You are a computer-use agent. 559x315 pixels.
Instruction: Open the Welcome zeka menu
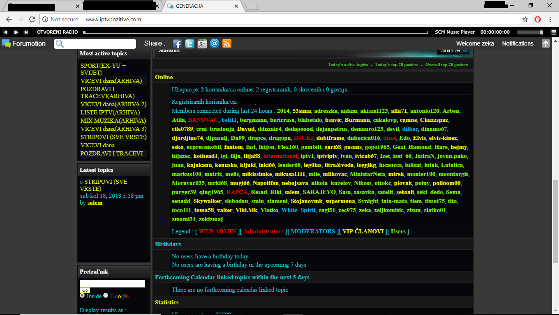point(475,43)
